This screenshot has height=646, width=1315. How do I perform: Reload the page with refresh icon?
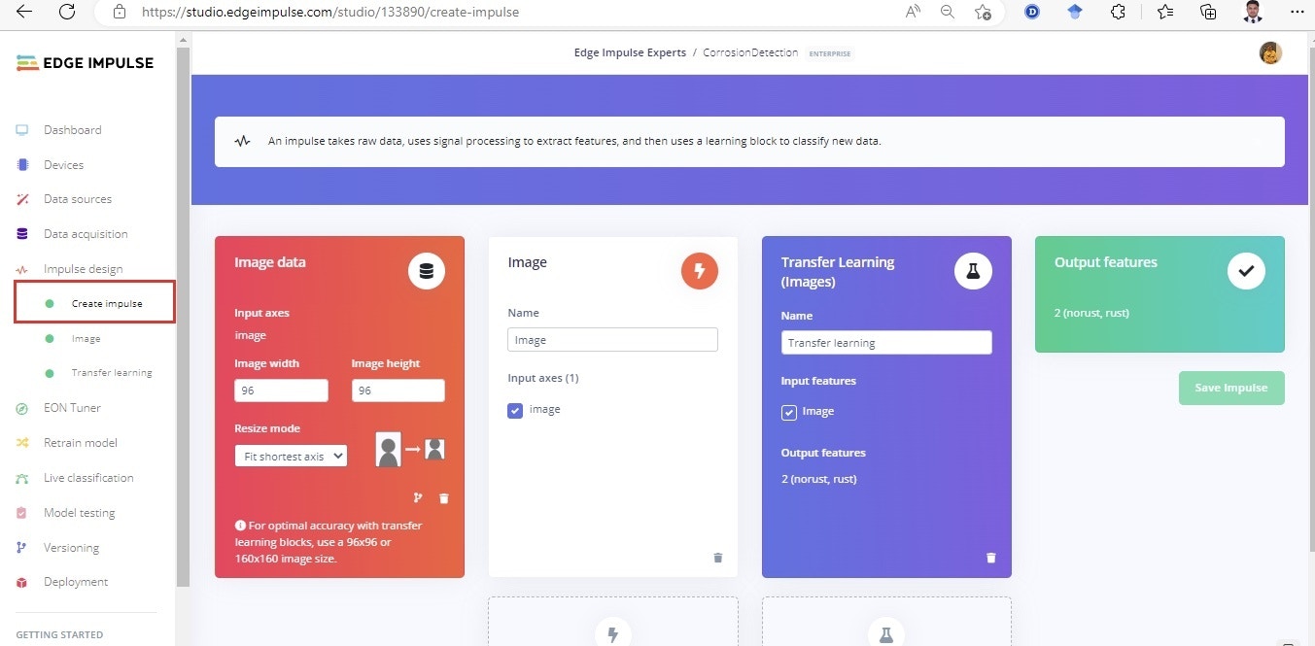click(67, 12)
